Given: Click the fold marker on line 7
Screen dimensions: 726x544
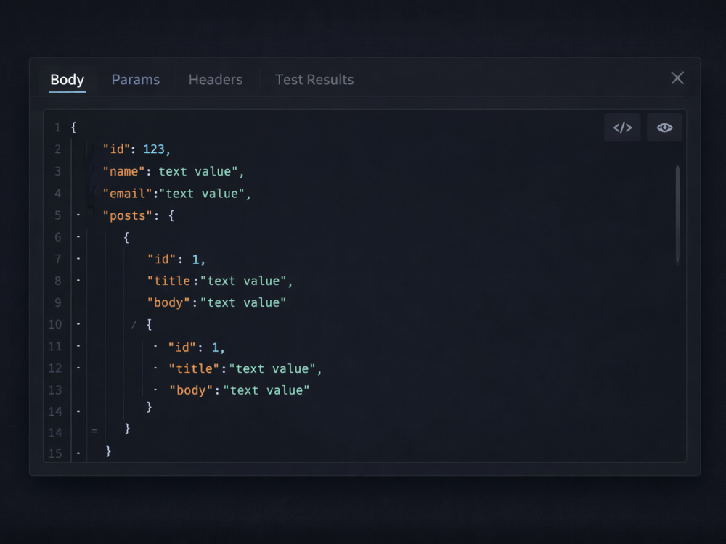Looking at the screenshot, I should [78, 259].
